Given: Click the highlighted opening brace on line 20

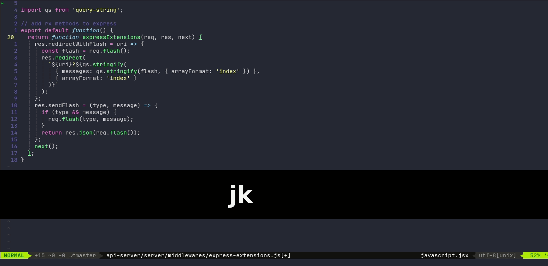Looking at the screenshot, I should (201, 37).
